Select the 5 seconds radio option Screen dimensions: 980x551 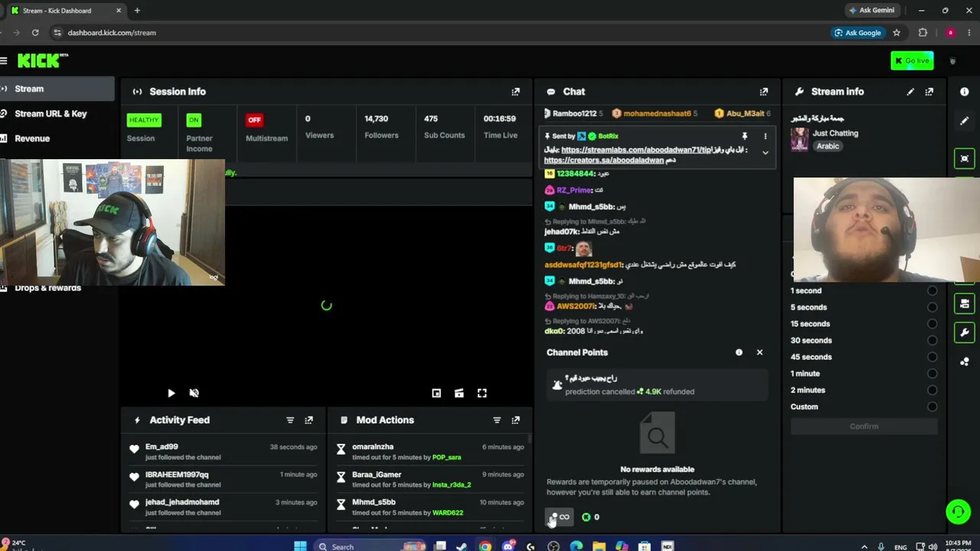[932, 308]
